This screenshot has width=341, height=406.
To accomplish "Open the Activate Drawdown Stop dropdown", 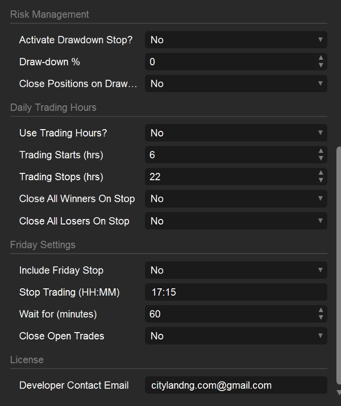I will [236, 40].
